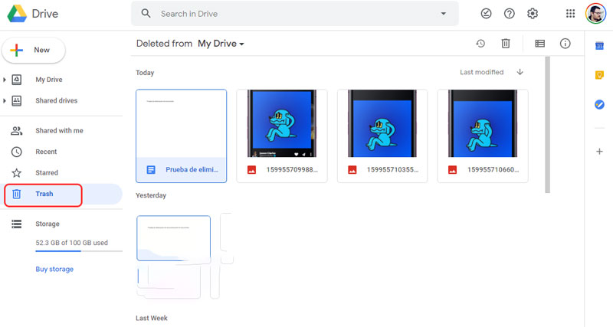Open the Google apps grid
Screen dimensions: 613x327
(x=570, y=14)
